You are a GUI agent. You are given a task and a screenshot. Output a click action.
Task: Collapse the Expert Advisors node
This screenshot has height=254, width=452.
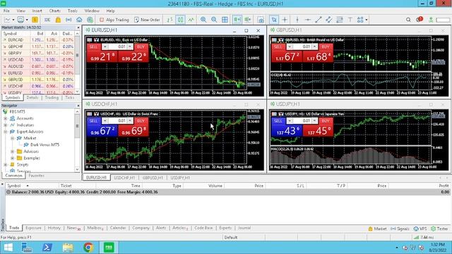(6, 132)
